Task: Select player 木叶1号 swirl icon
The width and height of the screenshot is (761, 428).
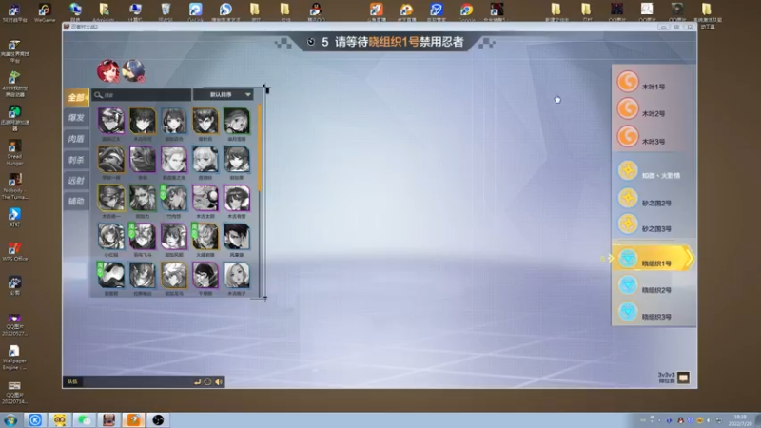Action: click(628, 82)
